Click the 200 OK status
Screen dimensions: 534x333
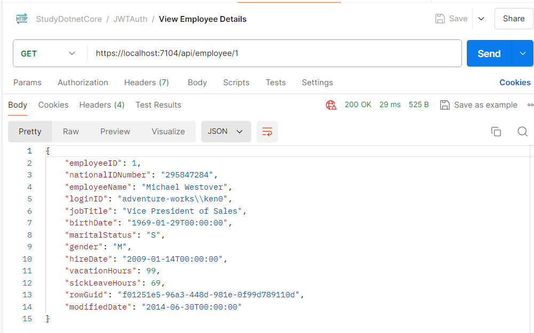357,104
